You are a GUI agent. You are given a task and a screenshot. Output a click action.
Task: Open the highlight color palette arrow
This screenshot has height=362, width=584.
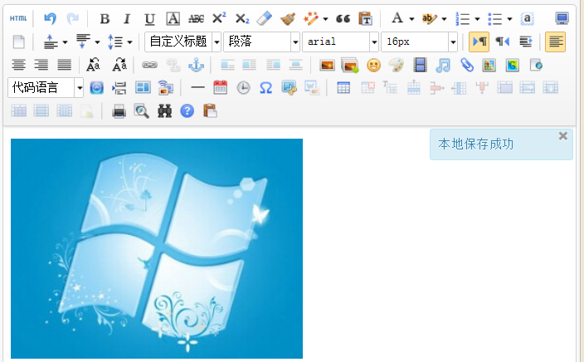pyautogui.click(x=444, y=18)
